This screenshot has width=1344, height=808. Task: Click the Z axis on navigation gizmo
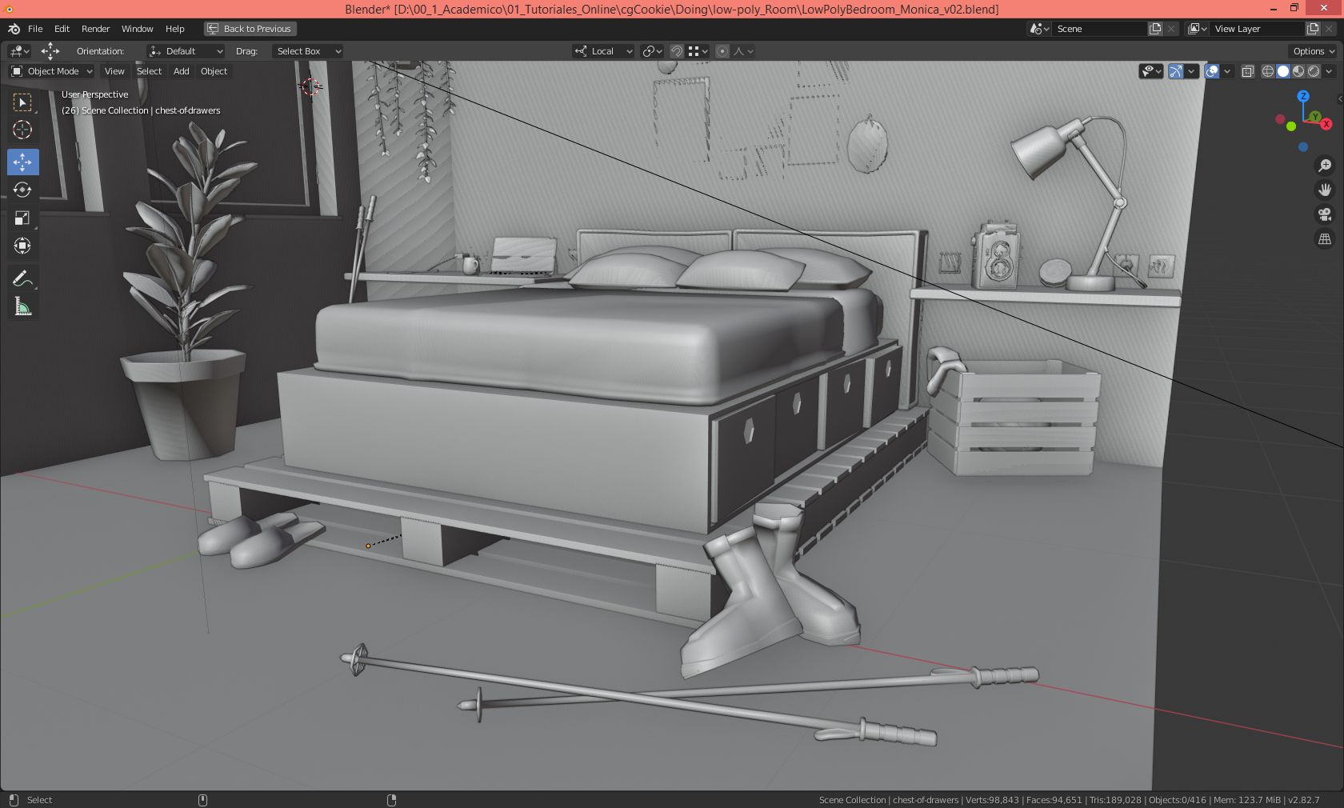coord(1304,96)
